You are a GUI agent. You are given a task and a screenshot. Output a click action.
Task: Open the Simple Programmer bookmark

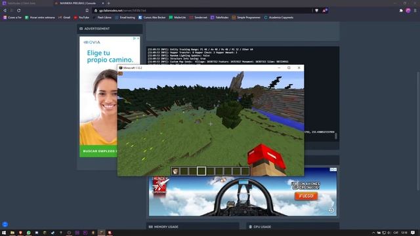coord(246,18)
